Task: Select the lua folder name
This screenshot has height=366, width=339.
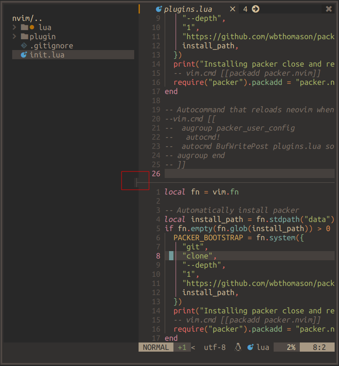Action: [x=45, y=27]
